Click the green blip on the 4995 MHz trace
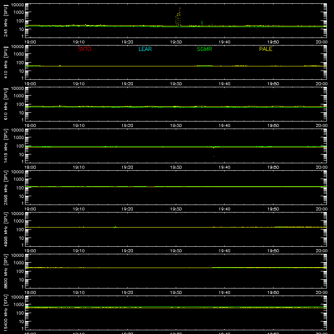 [115, 227]
